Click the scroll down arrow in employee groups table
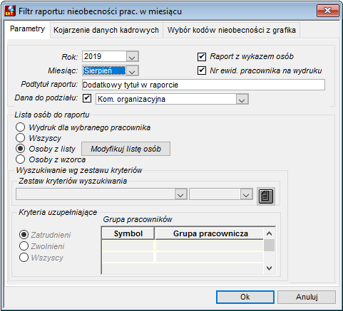Viewport: 343px width, 311px height. [269, 268]
